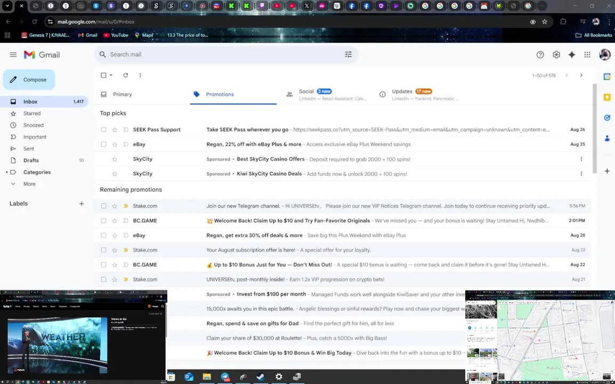
Task: Expand the Categories label group
Action: click(x=7, y=172)
